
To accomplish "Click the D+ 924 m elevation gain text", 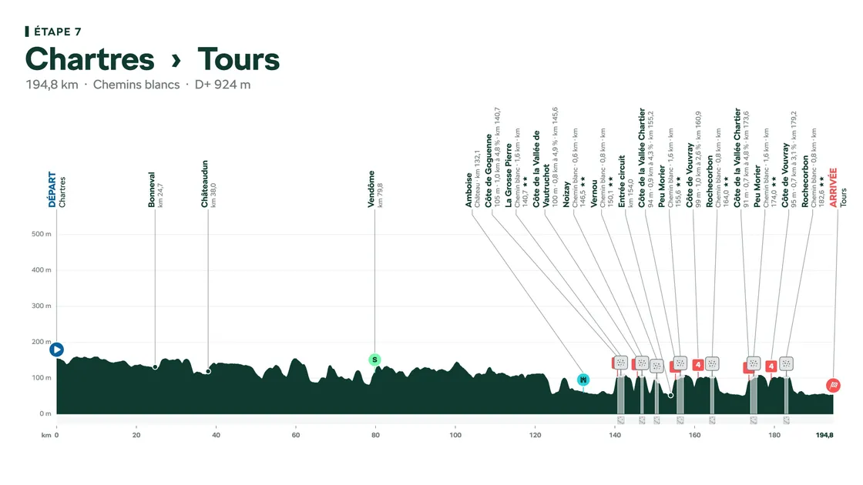I will point(223,85).
